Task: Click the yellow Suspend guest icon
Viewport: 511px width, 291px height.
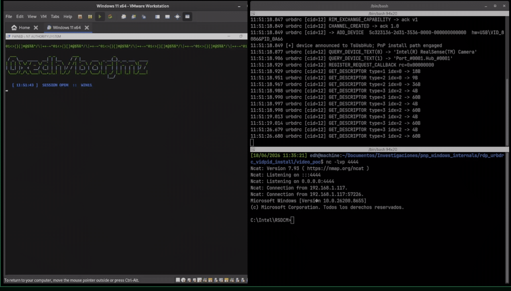Action: (90, 17)
